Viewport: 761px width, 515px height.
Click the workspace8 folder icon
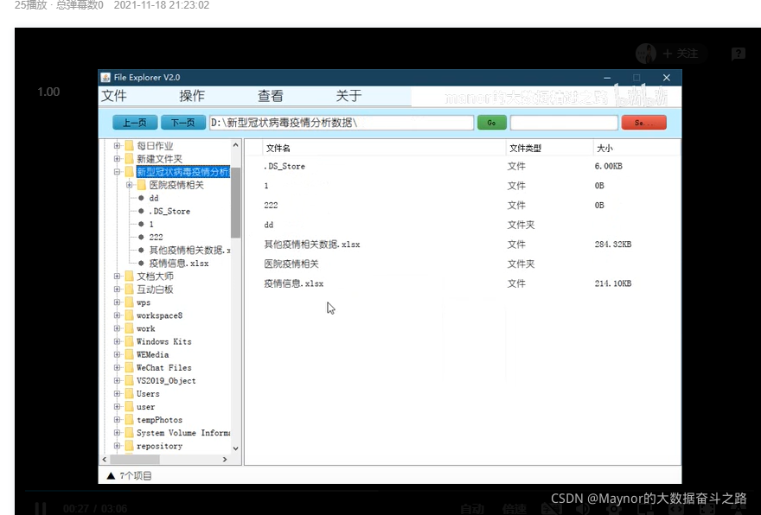click(129, 315)
